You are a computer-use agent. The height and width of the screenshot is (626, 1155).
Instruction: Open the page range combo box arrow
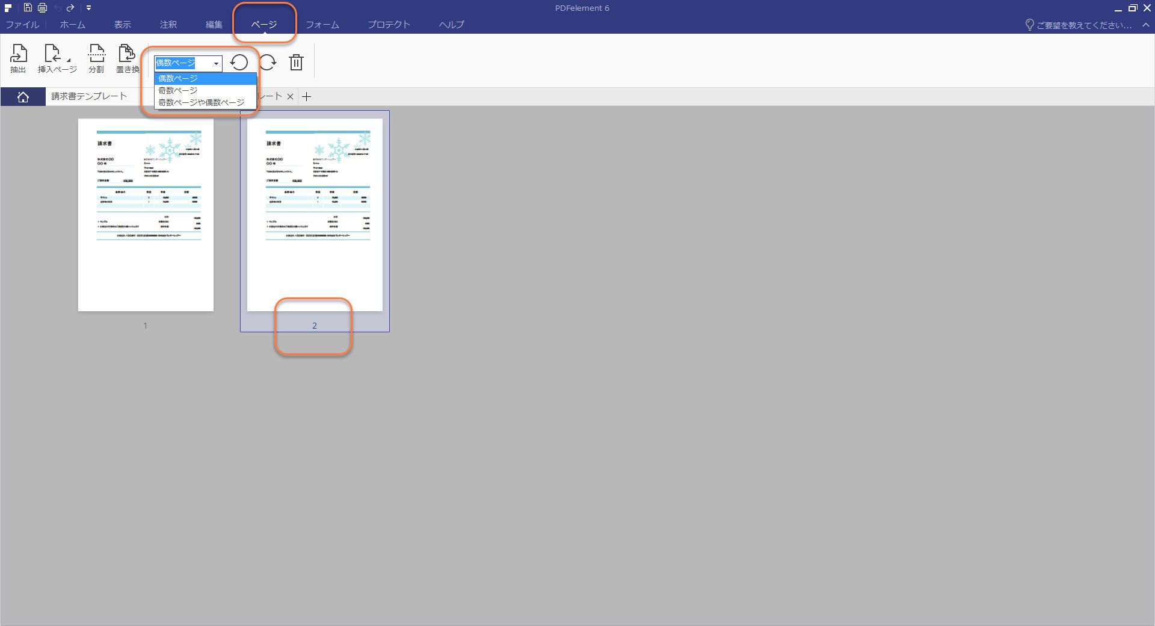tap(216, 63)
